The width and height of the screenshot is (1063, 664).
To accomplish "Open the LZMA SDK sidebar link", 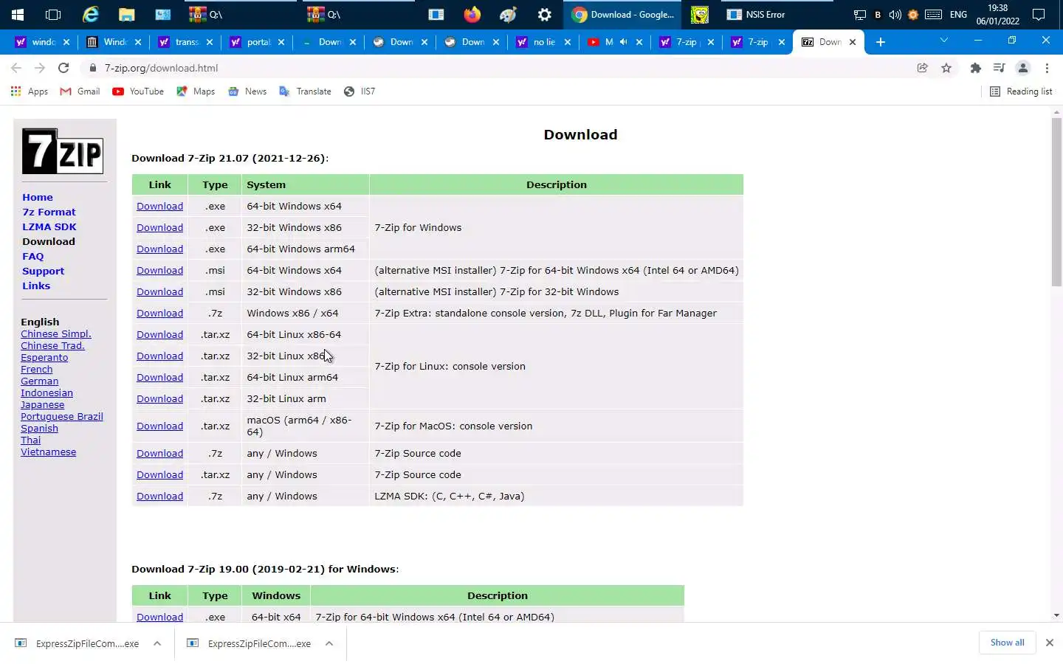I will (x=49, y=226).
